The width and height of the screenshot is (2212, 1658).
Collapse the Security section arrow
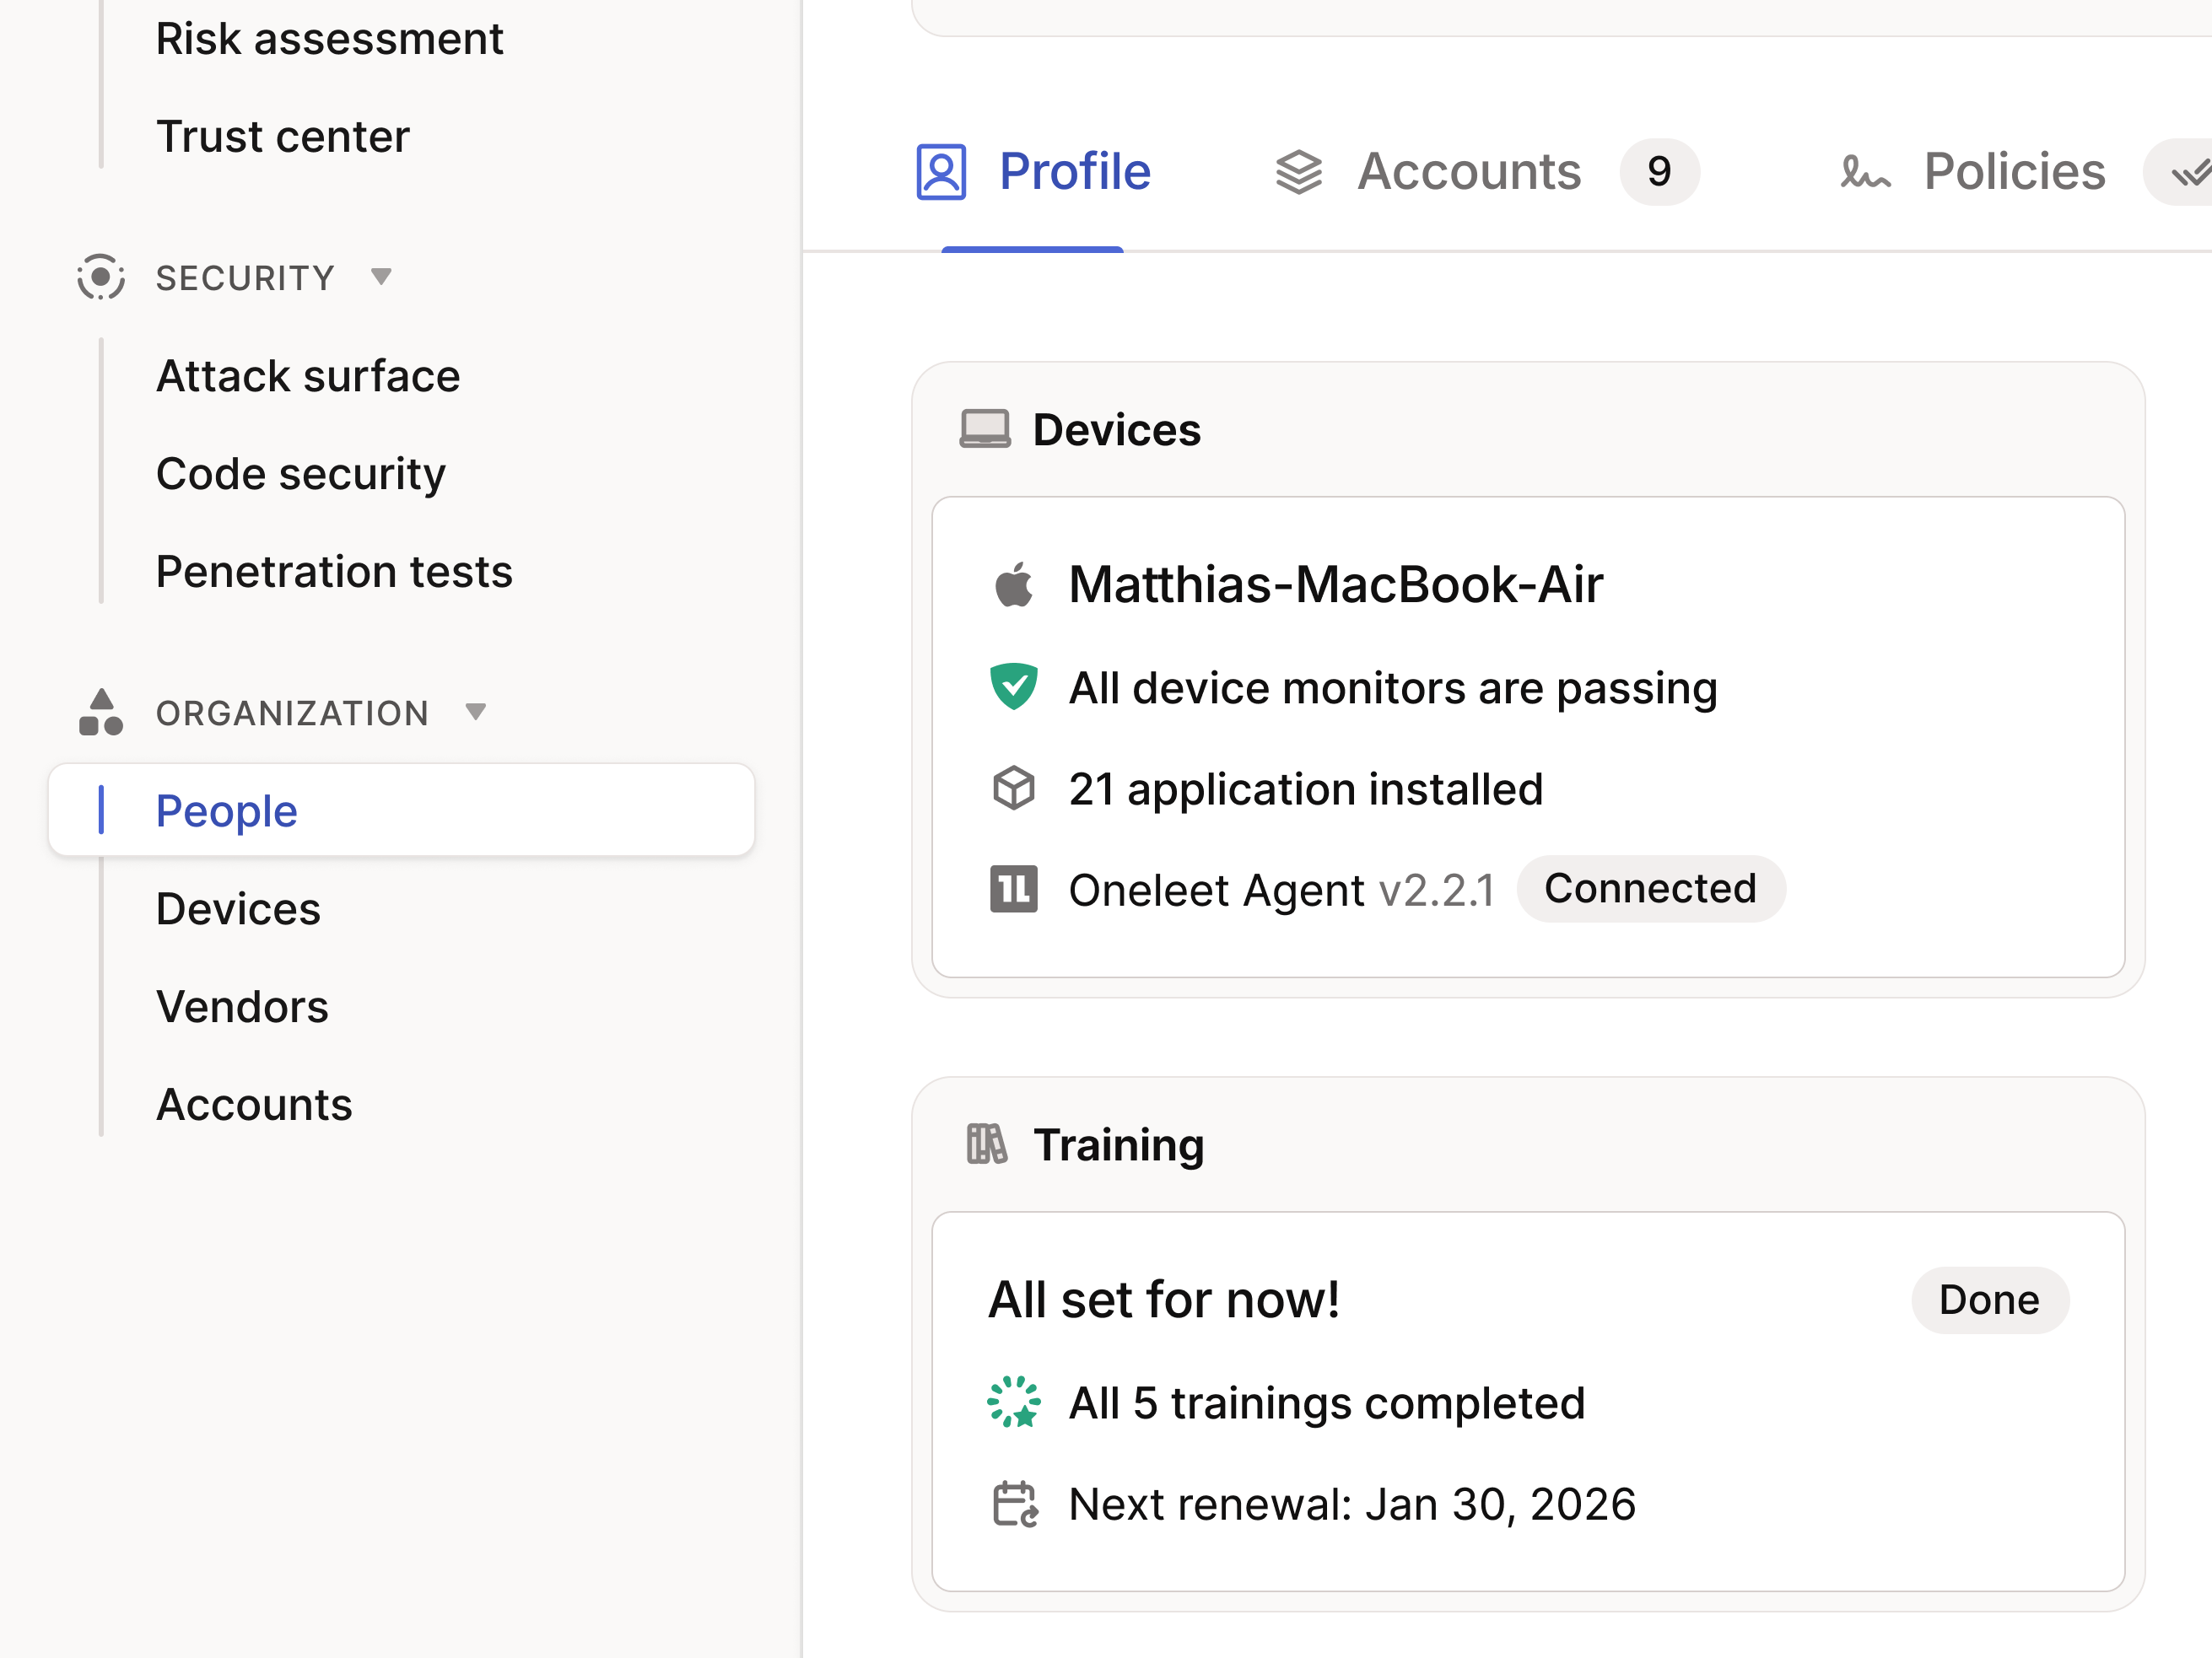click(381, 277)
